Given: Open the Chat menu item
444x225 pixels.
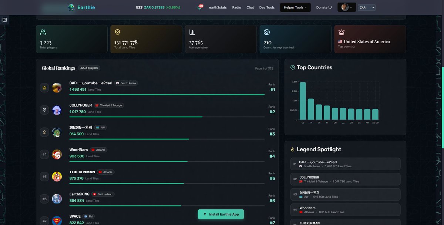Looking at the screenshot, I should point(250,7).
